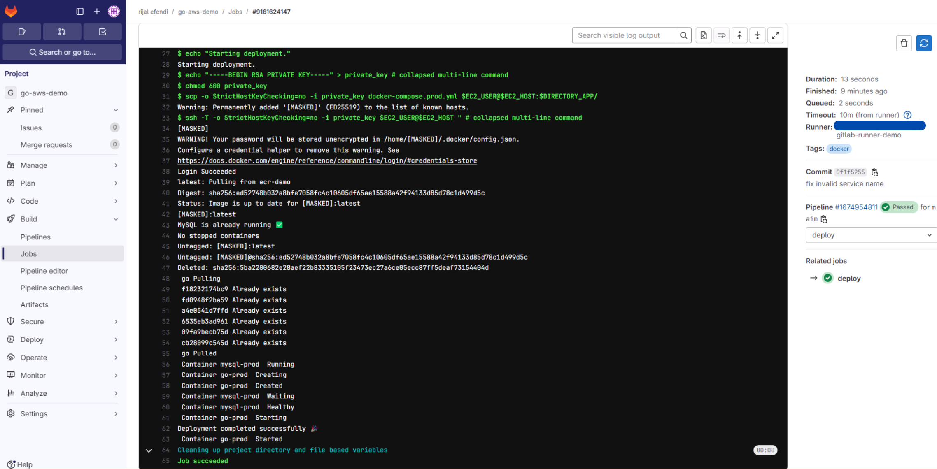The height and width of the screenshot is (469, 937).
Task: Create a new item with the plus icon
Action: click(x=97, y=11)
